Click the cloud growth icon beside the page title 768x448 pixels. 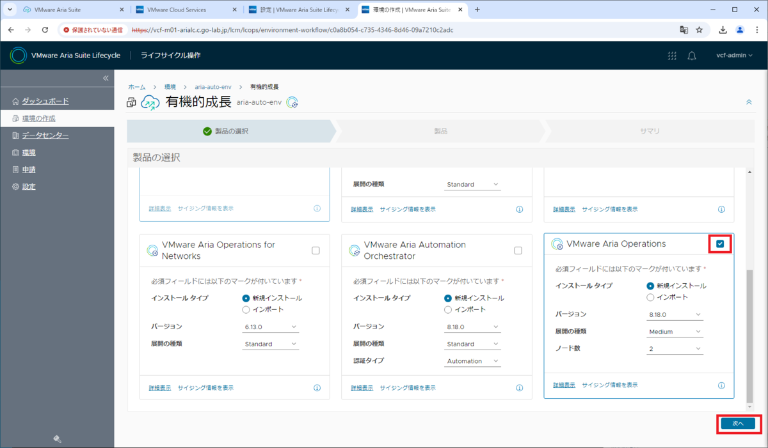[150, 103]
